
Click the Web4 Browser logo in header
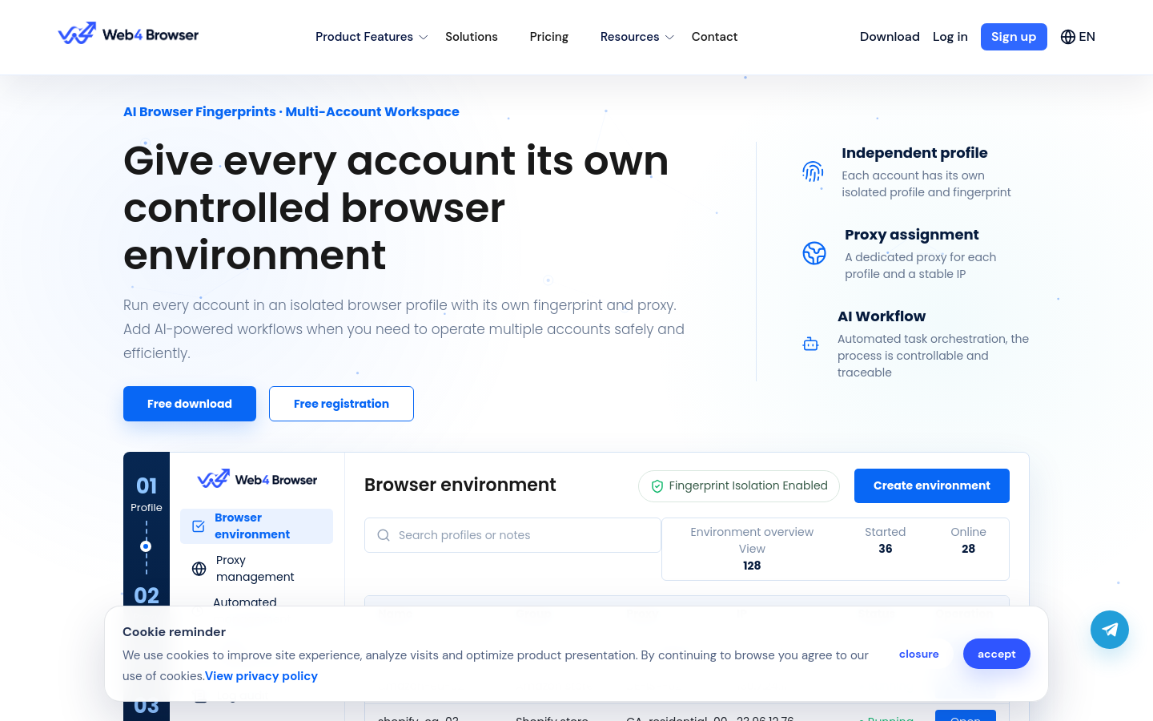click(x=128, y=34)
